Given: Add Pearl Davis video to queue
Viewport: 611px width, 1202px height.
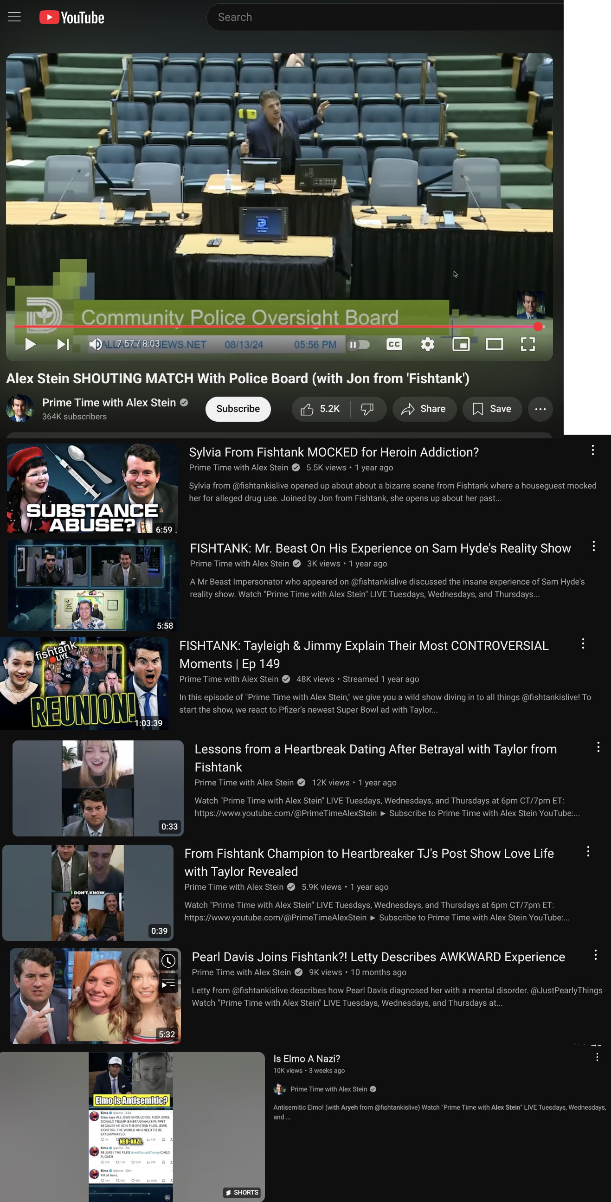Looking at the screenshot, I should 168,984.
